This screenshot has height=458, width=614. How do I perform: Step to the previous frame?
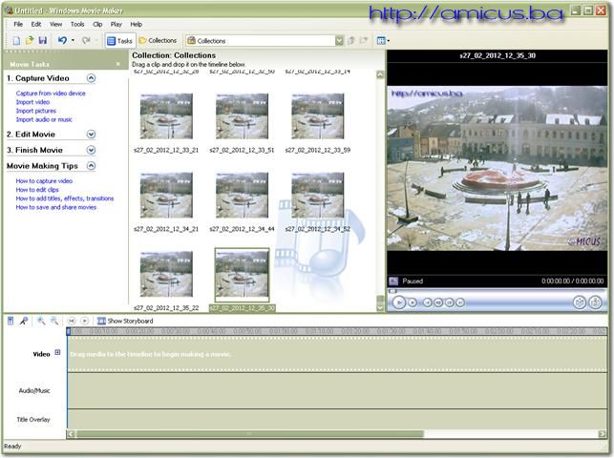pos(438,302)
